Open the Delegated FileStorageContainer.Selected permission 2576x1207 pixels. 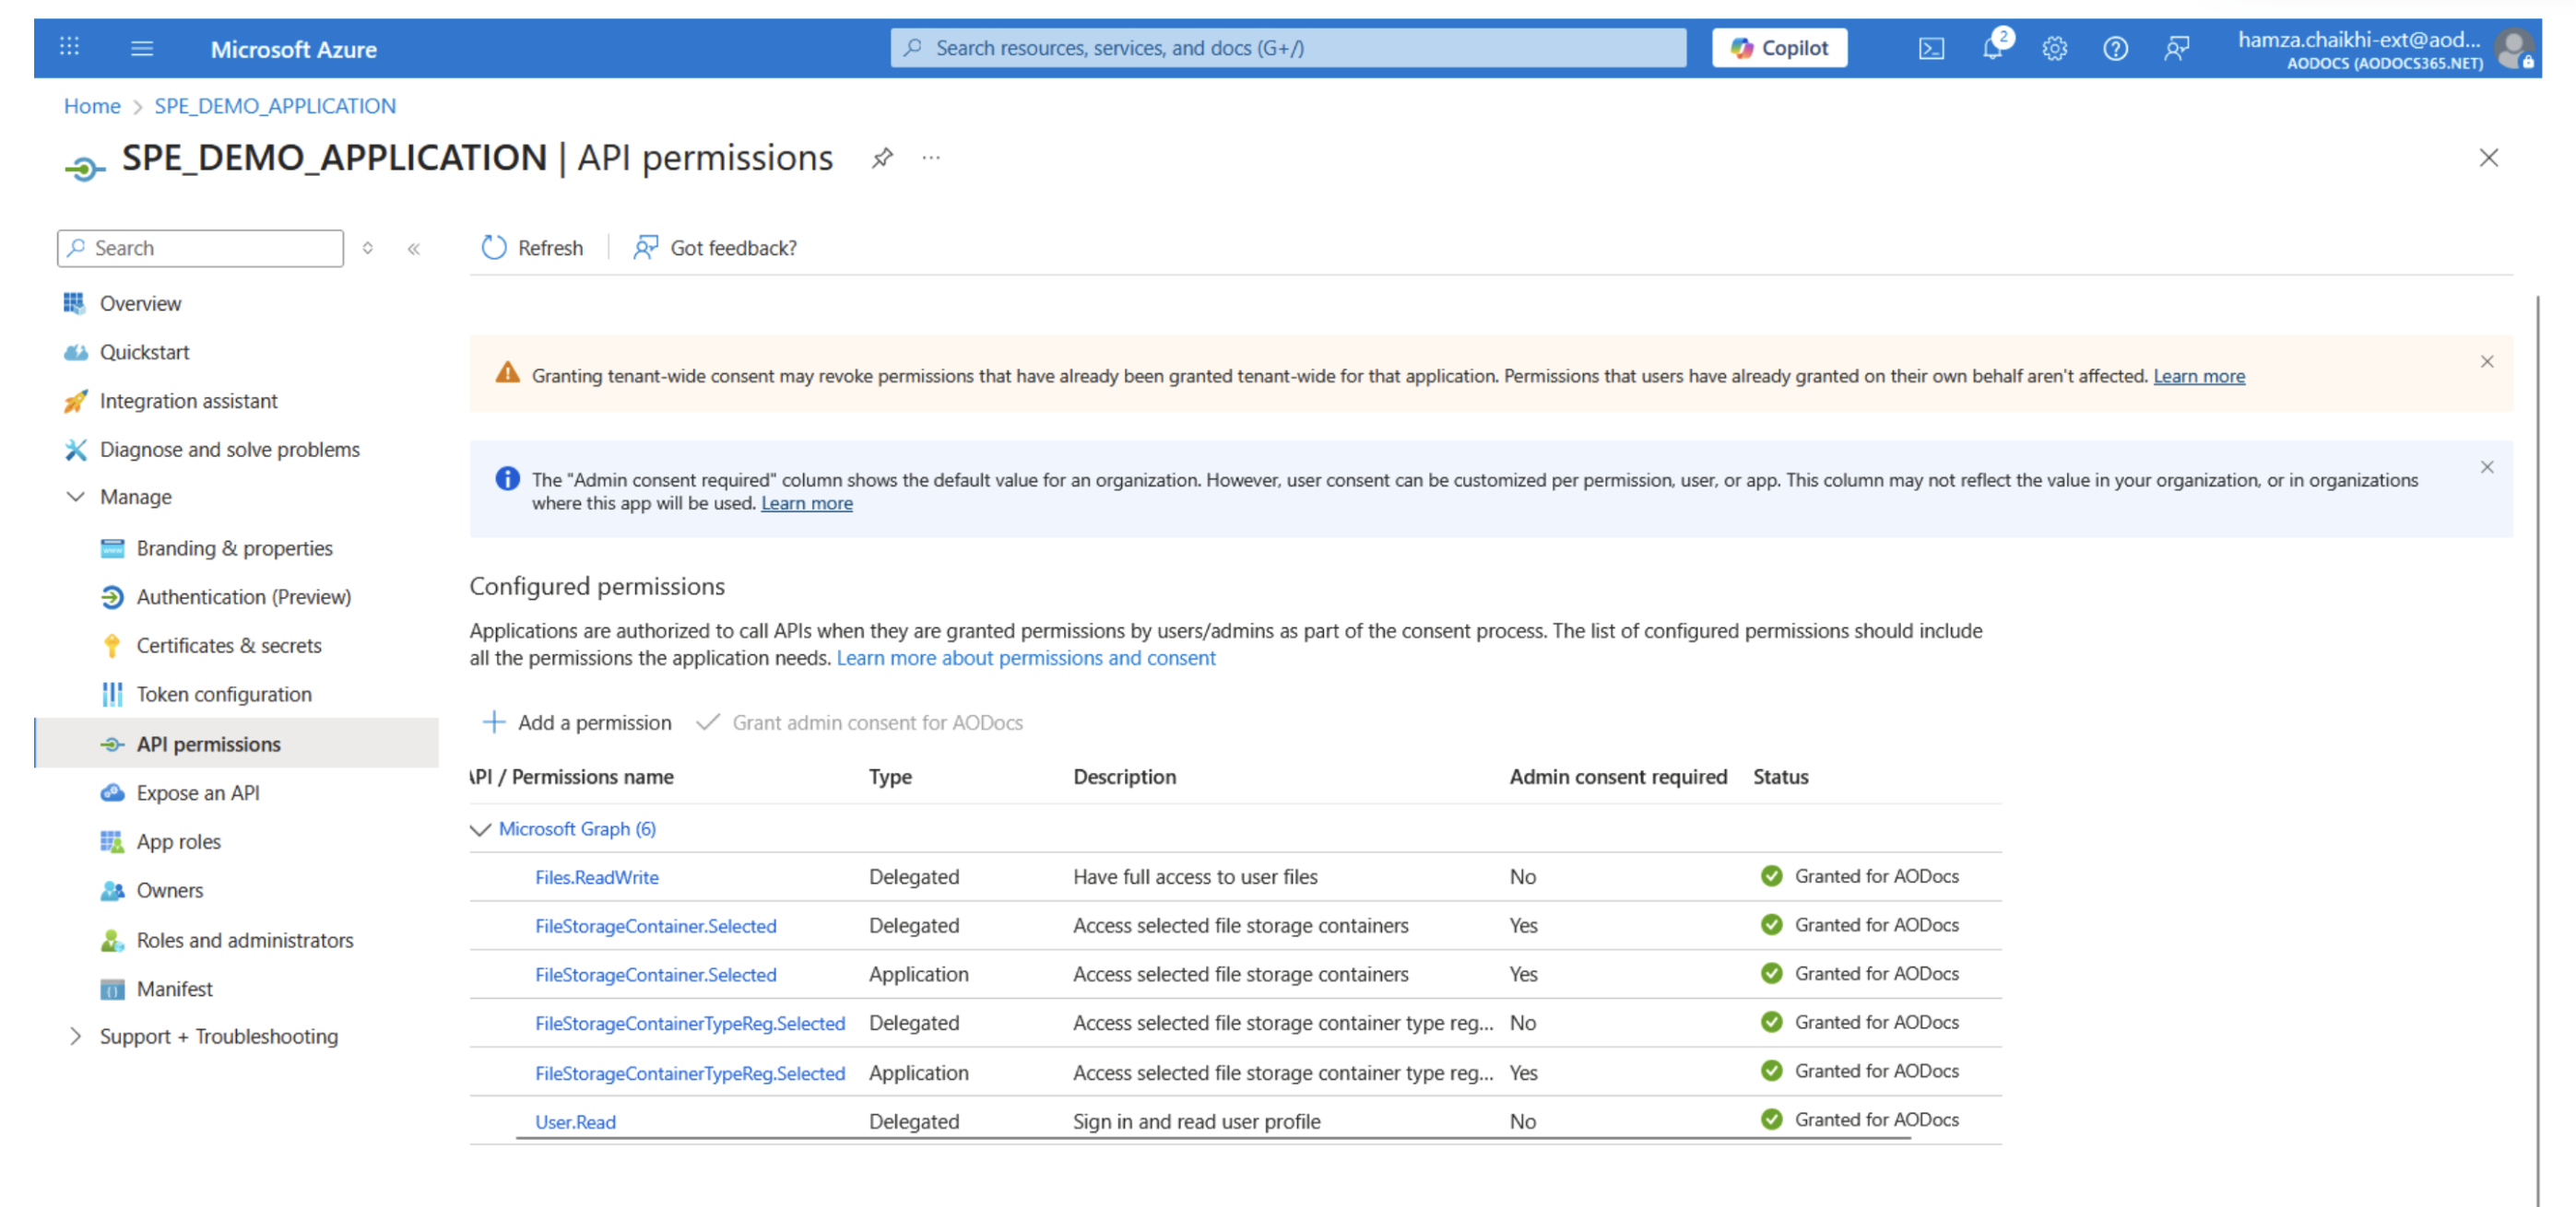(x=655, y=926)
